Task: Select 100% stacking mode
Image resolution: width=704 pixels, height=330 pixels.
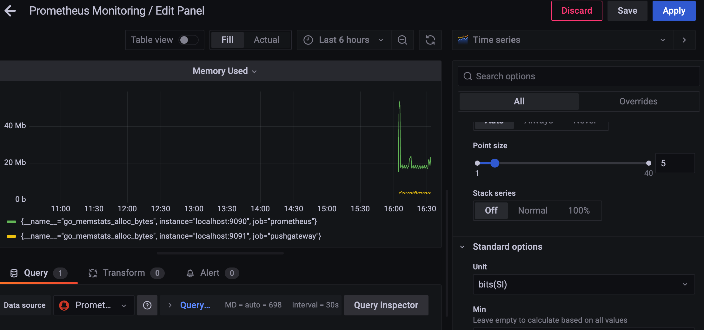Action: tap(579, 210)
